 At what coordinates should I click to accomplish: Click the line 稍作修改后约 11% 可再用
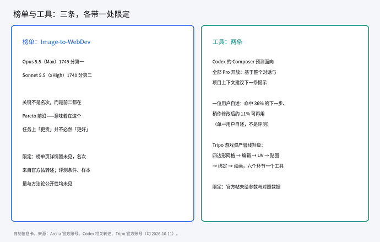click(x=238, y=114)
